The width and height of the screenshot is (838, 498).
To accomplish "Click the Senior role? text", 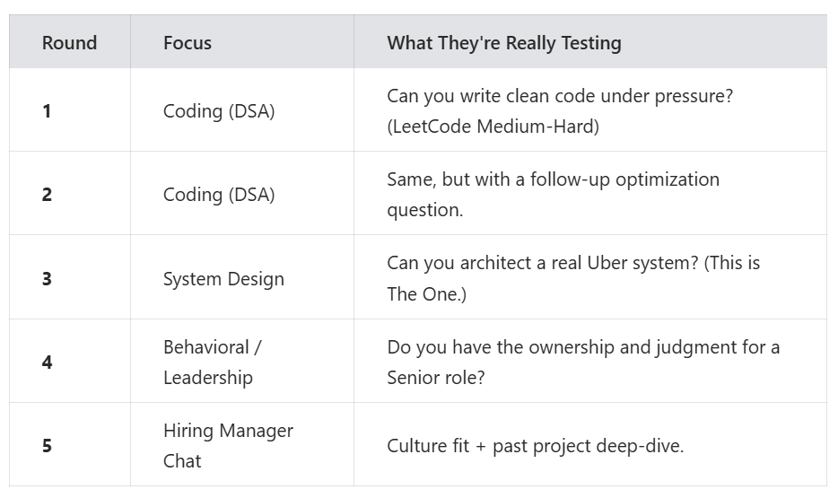I will (435, 378).
